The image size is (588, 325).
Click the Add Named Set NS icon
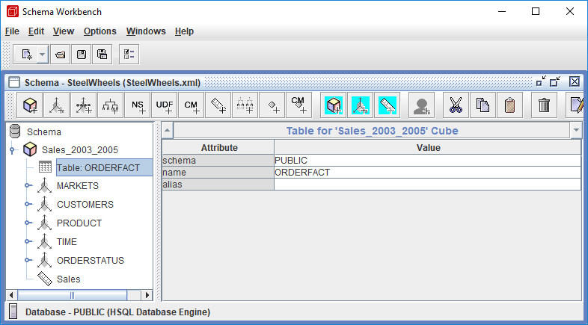tap(138, 105)
